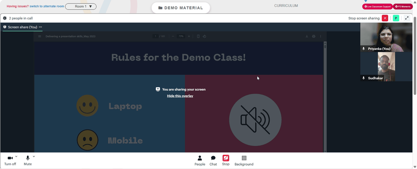Click the red X next to "Stop screen sharing"
This screenshot has height=169, width=417.
tap(385, 18)
